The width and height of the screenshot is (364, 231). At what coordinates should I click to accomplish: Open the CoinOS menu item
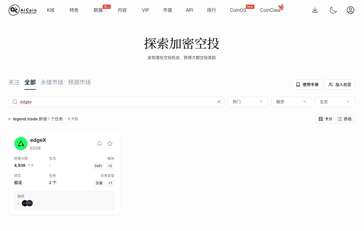(x=238, y=10)
